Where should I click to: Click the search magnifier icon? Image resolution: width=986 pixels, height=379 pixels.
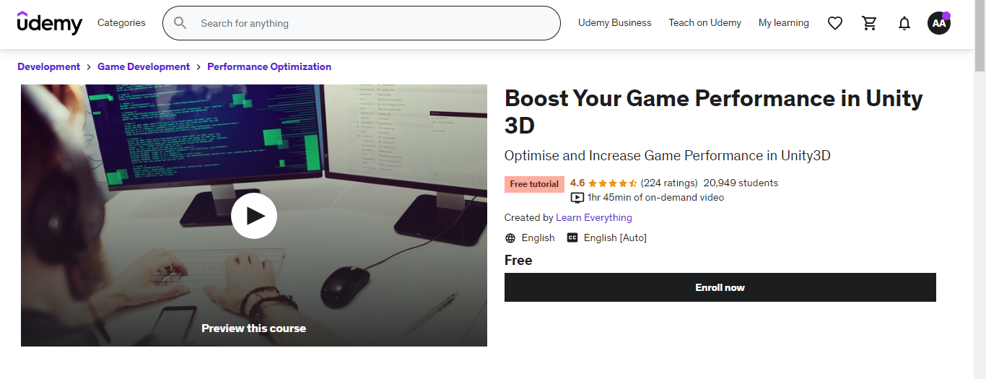(x=180, y=23)
